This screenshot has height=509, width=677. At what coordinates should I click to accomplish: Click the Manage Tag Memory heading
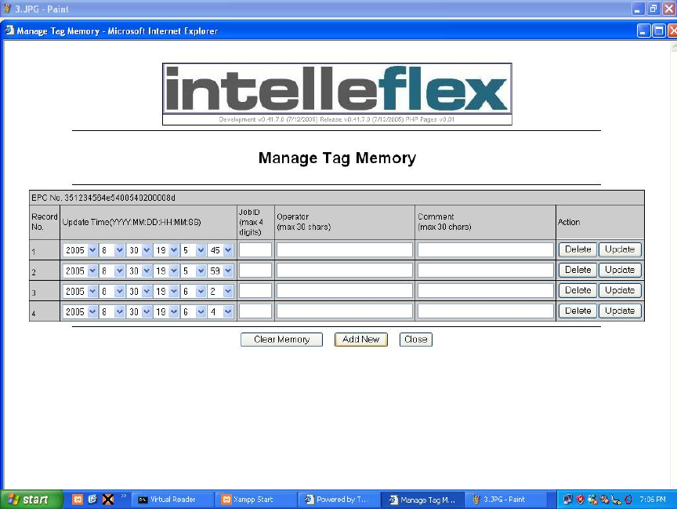(x=337, y=158)
